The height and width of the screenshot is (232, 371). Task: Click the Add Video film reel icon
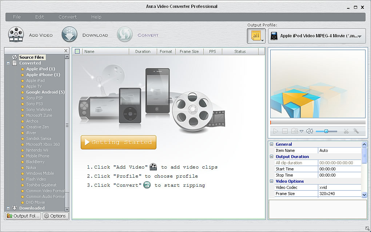click(16, 34)
